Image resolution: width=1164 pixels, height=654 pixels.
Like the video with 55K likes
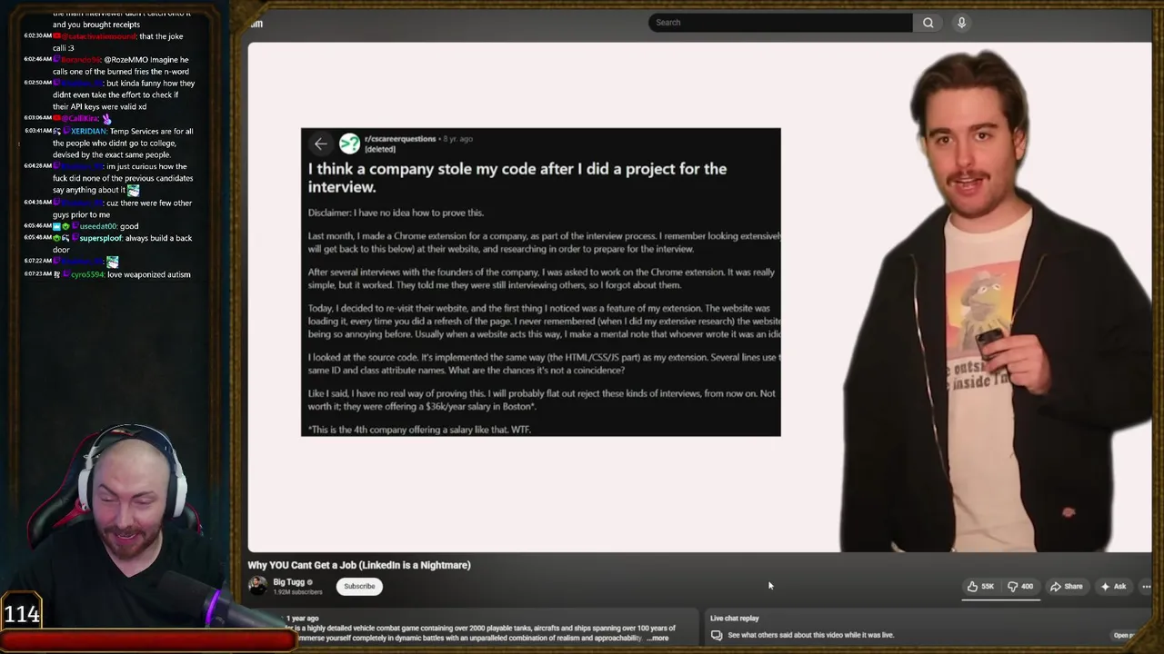pos(981,587)
